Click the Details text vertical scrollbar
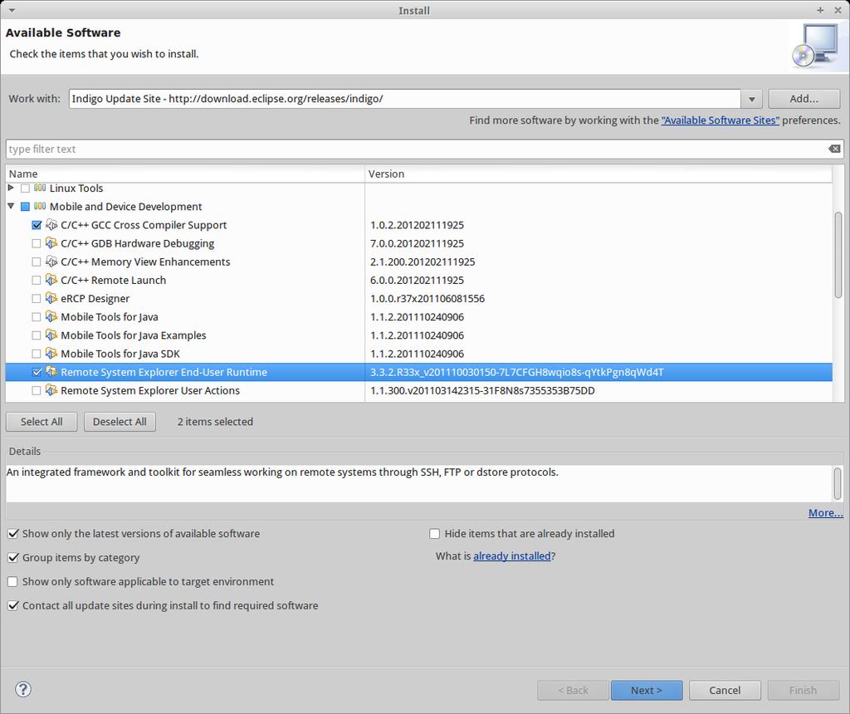The width and height of the screenshot is (850, 714). [x=838, y=483]
